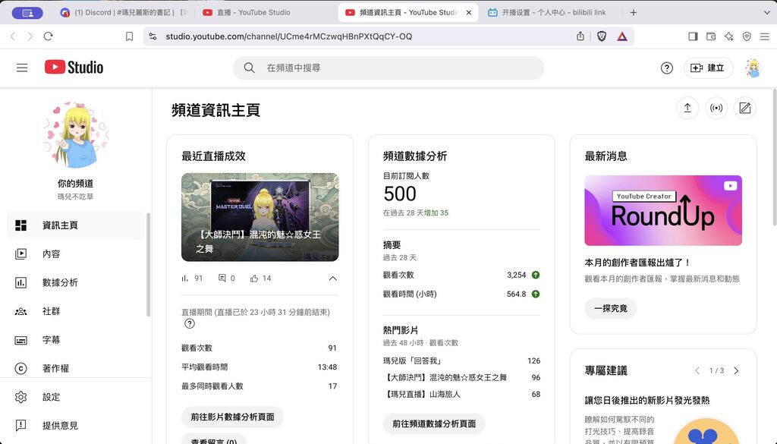The width and height of the screenshot is (777, 444).
Task: Select 資訊主頁 in the sidebar
Action: coord(75,225)
